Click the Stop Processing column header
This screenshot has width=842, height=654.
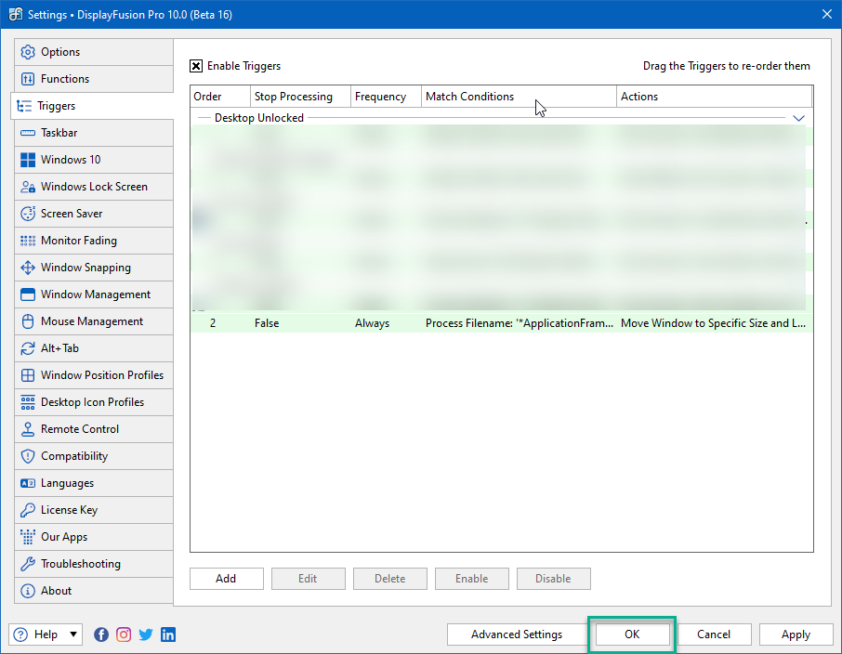(301, 97)
